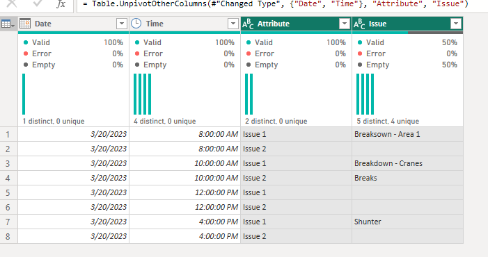Click the Attribute cell 'Issue 2' in row 4
The image size is (488, 257).
pyautogui.click(x=297, y=178)
